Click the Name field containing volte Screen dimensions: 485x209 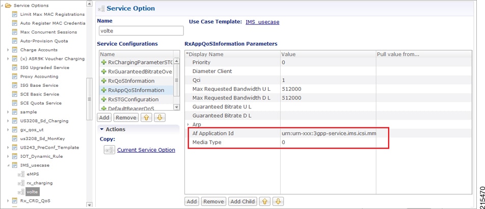click(x=141, y=31)
